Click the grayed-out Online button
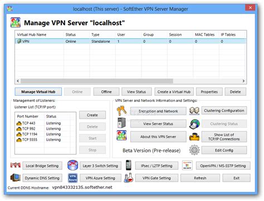This screenshot has height=201, width=264. pyautogui.click(x=77, y=92)
